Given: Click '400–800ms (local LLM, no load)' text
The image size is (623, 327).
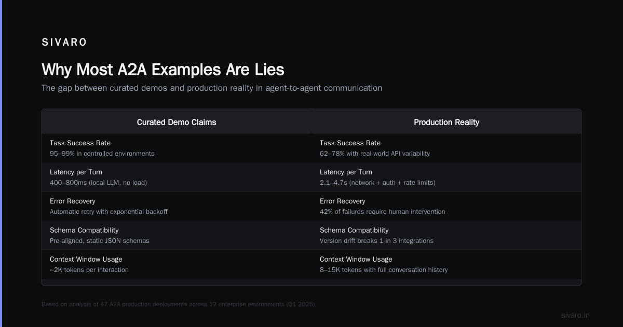Looking at the screenshot, I should [98, 183].
